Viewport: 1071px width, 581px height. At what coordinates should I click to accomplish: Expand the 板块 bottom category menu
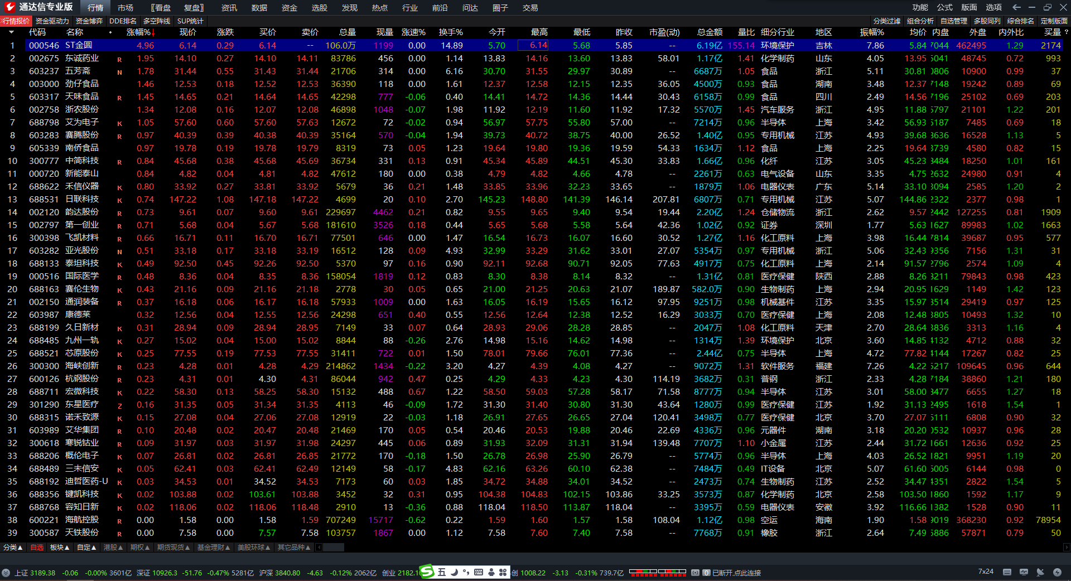point(60,548)
